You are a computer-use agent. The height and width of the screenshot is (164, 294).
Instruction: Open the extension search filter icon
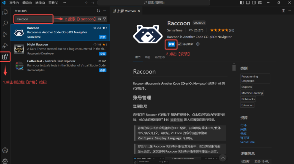104,19
